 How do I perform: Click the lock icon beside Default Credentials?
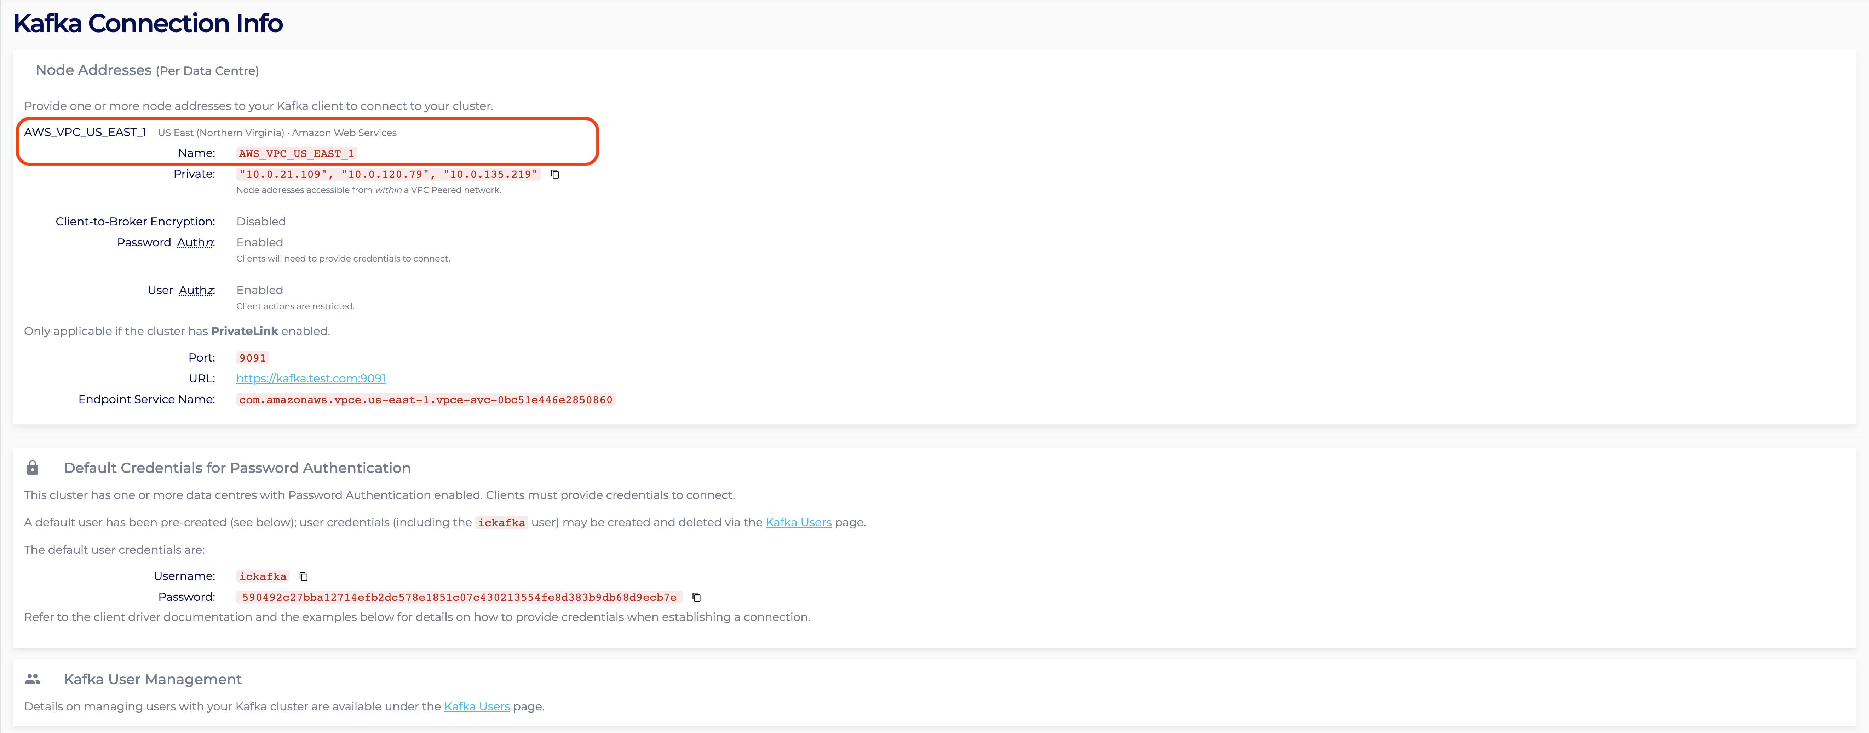click(33, 468)
